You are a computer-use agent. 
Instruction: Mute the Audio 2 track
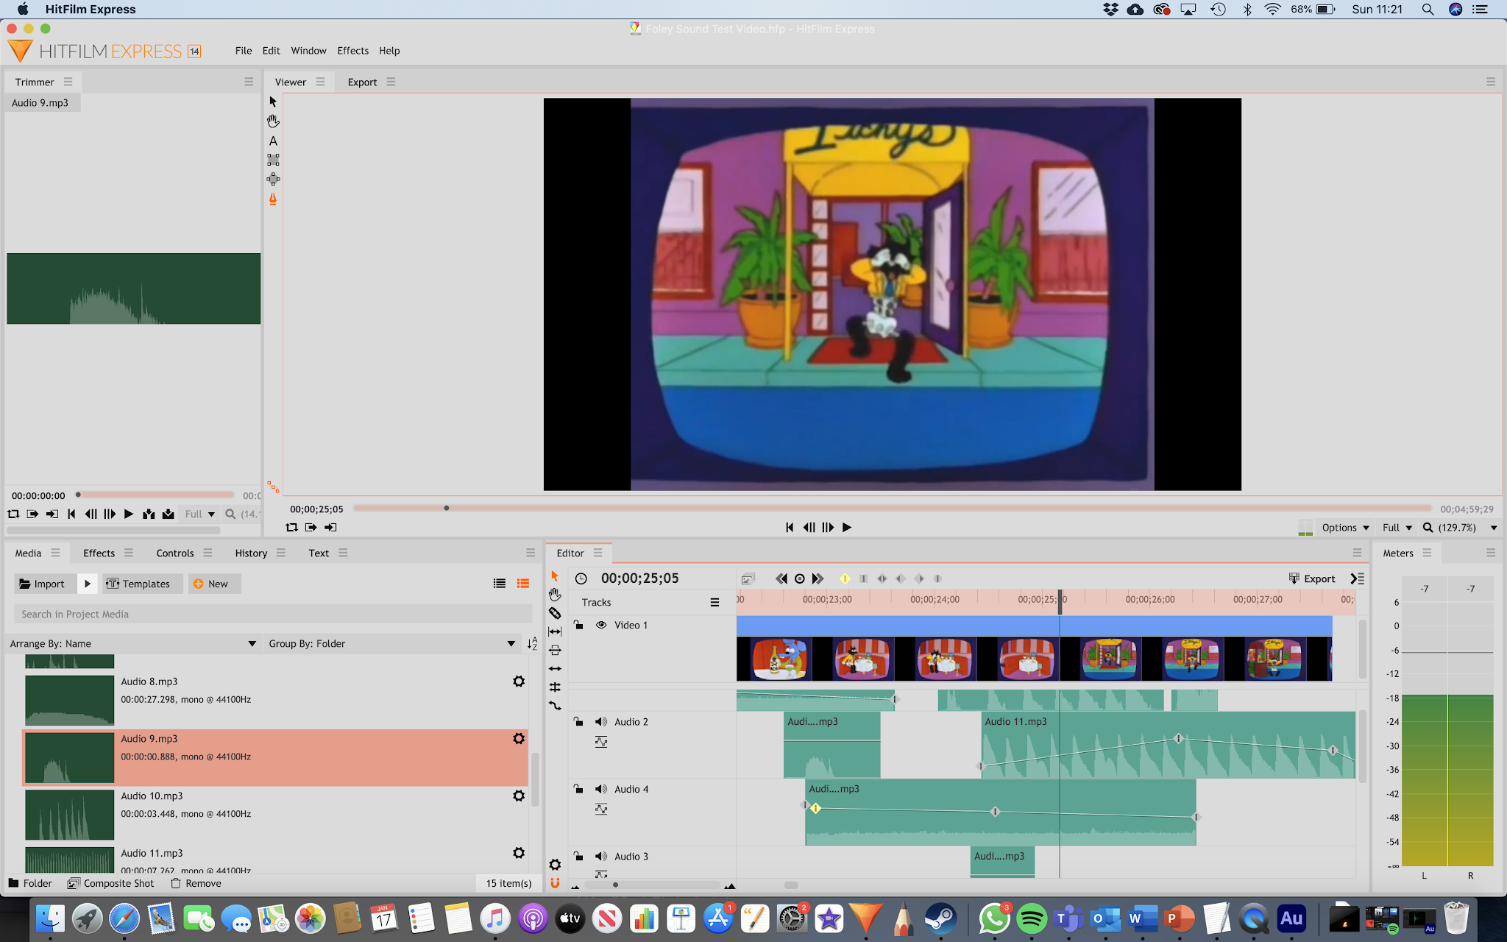(x=601, y=722)
